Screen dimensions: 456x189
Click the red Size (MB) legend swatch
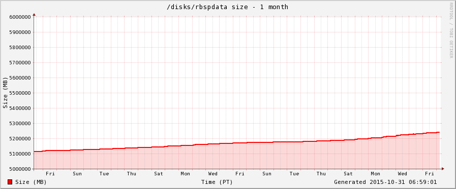[x=10, y=182]
